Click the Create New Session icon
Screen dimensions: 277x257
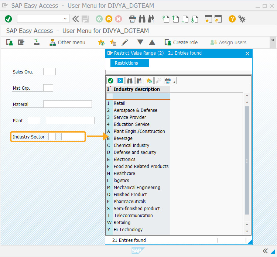point(208,19)
